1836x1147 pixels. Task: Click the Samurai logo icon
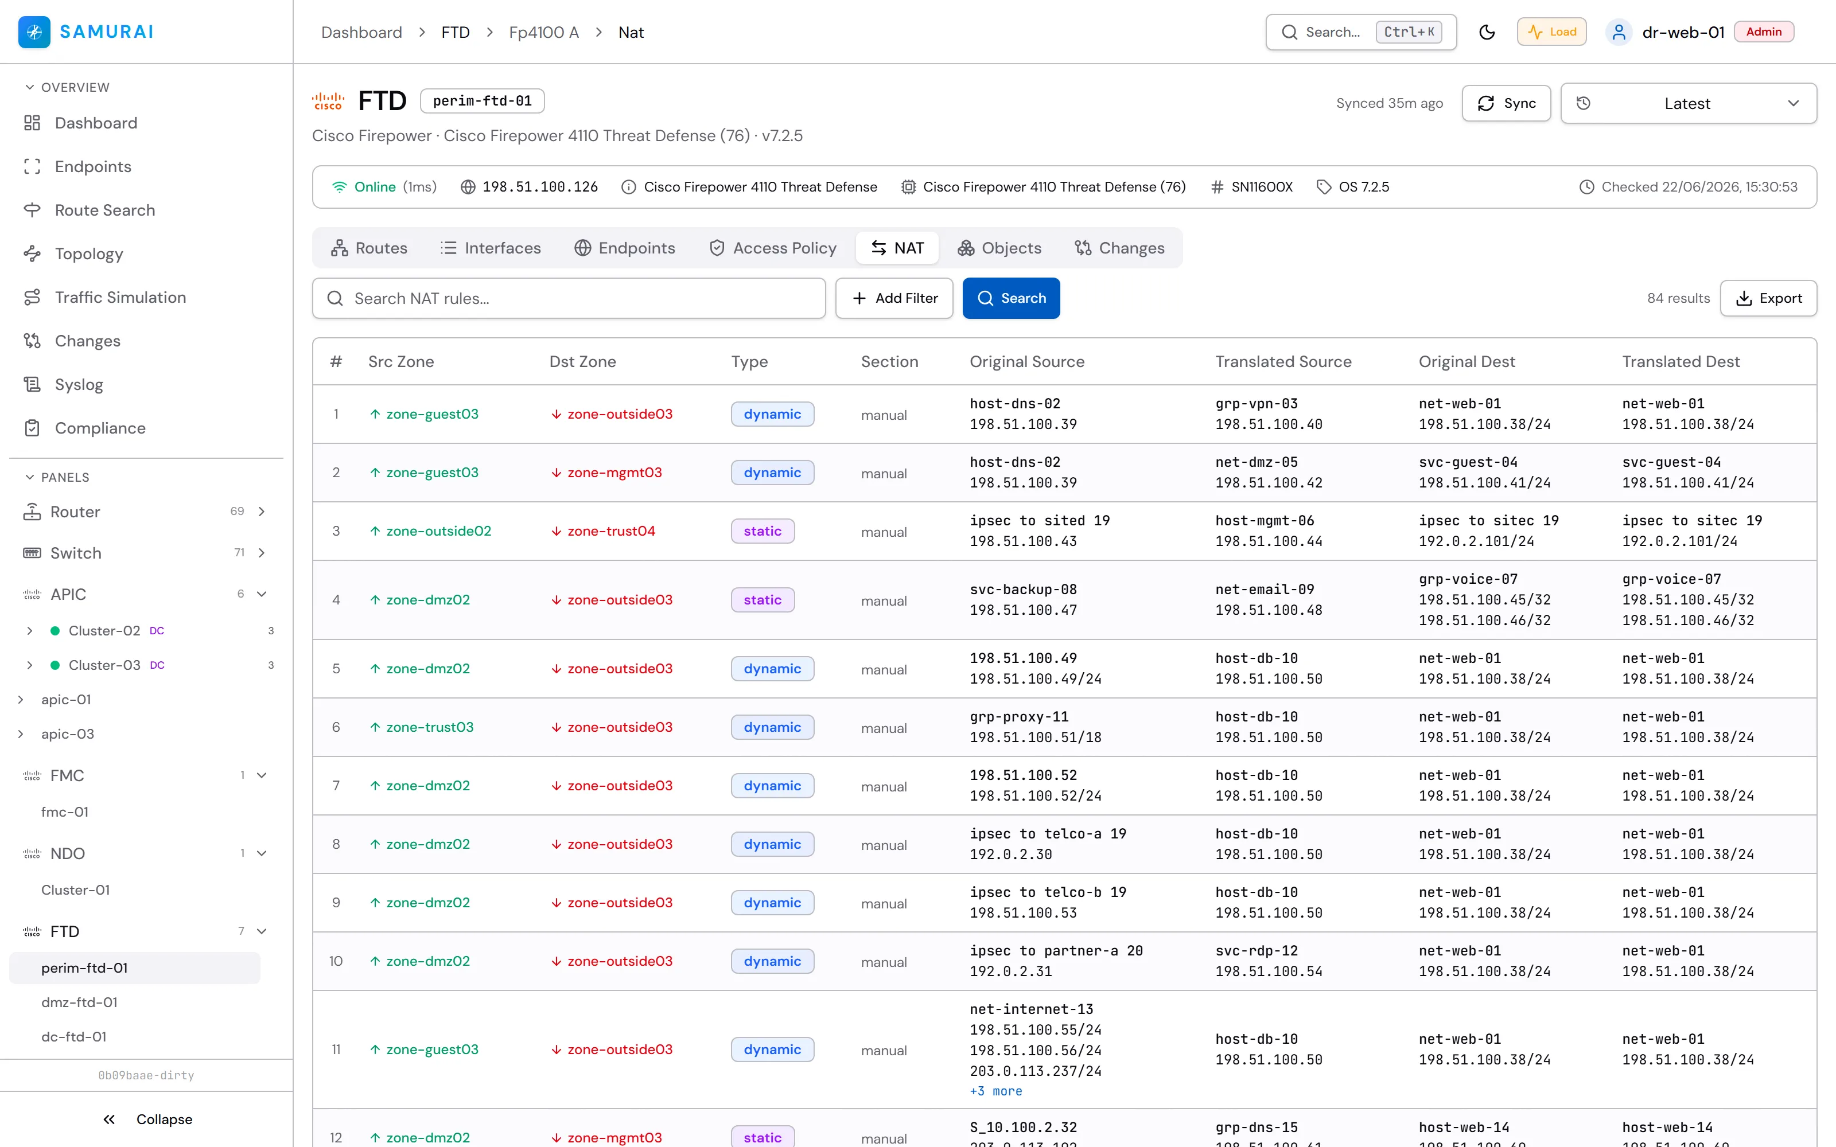click(34, 32)
